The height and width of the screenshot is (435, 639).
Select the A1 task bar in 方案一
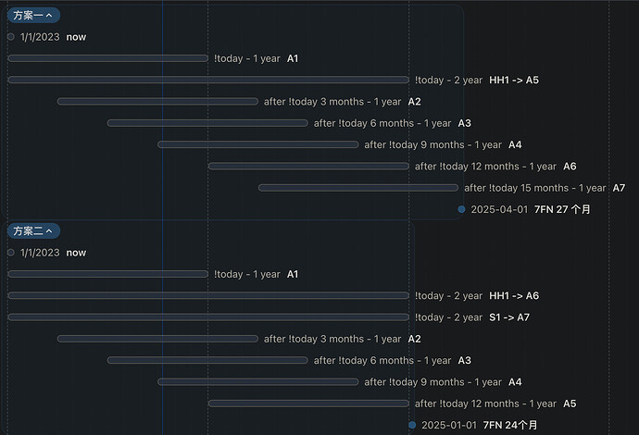107,58
